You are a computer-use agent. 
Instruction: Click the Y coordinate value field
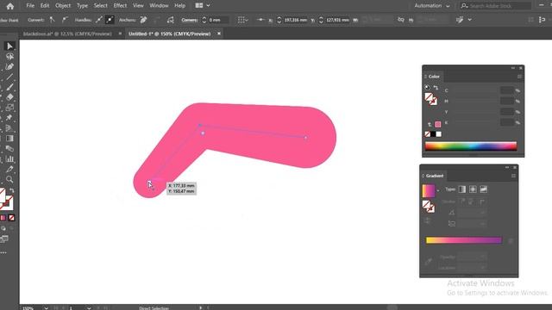pos(337,20)
